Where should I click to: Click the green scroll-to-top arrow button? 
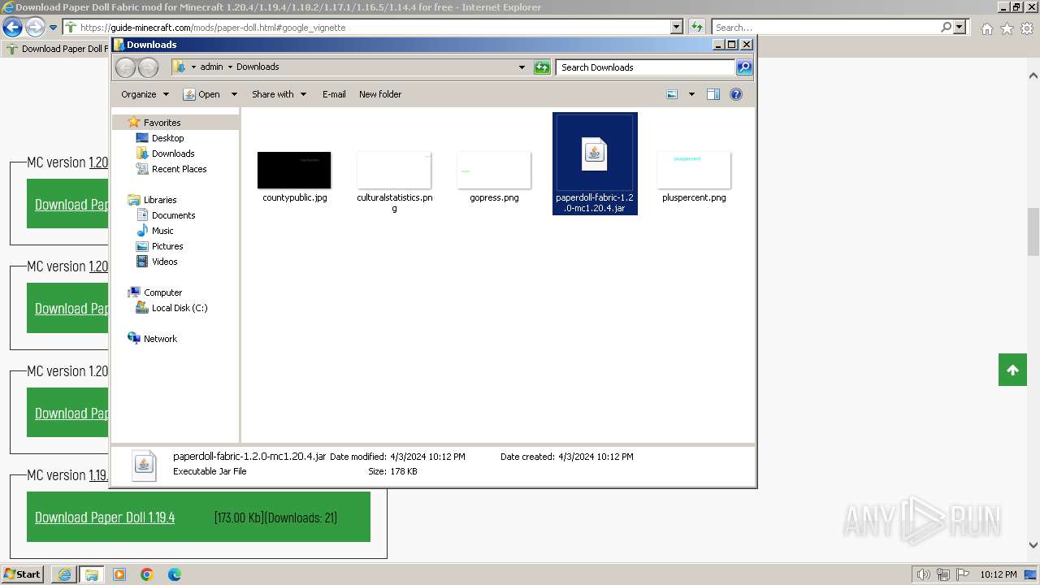pos(1012,370)
